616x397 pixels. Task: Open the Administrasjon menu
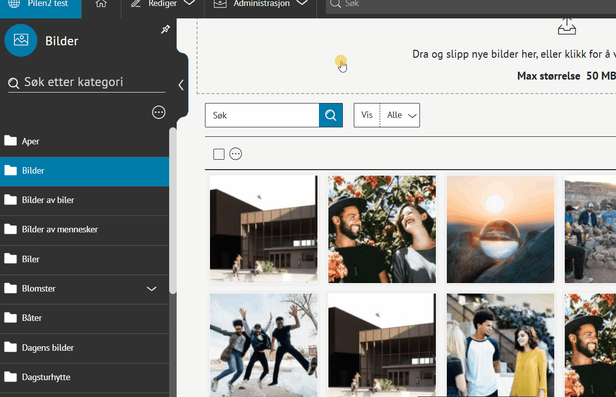(261, 4)
